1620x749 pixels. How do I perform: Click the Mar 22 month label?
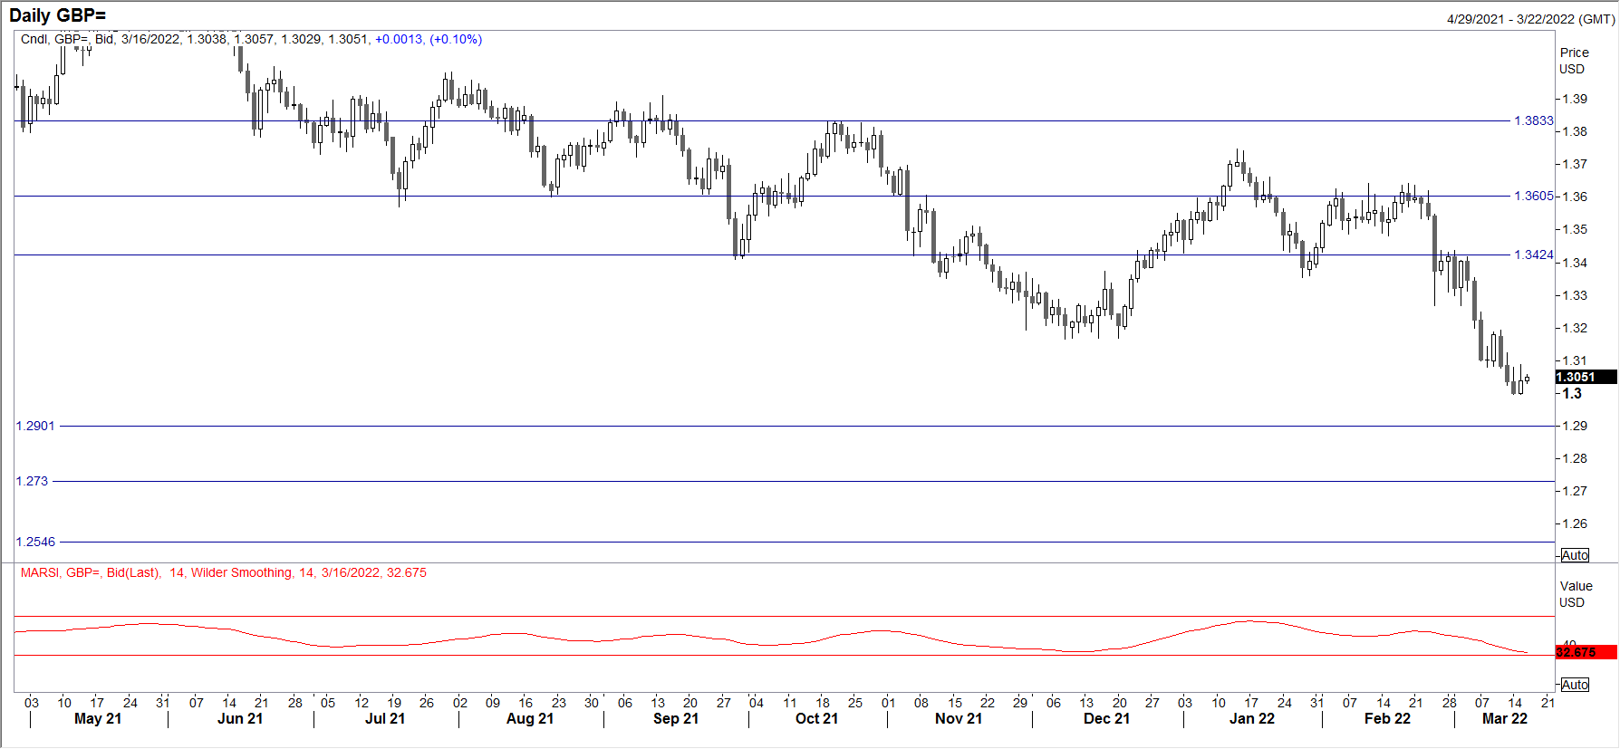(1504, 718)
